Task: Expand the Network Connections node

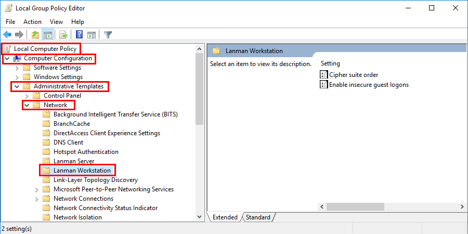Action: pyautogui.click(x=37, y=199)
